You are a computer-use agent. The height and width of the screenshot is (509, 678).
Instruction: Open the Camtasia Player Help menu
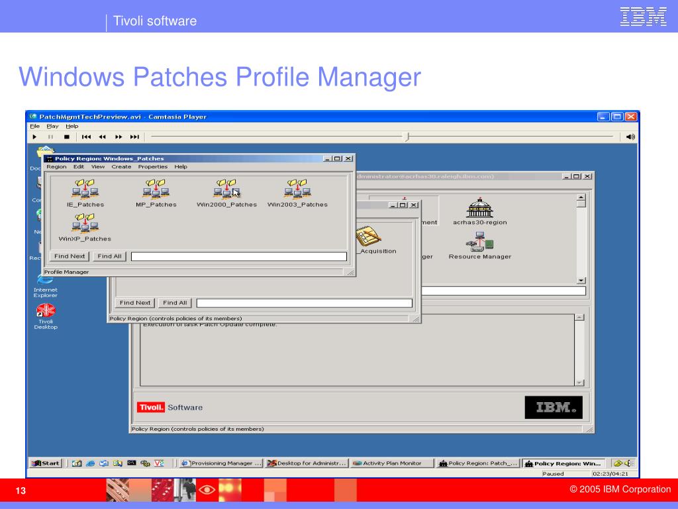[72, 127]
